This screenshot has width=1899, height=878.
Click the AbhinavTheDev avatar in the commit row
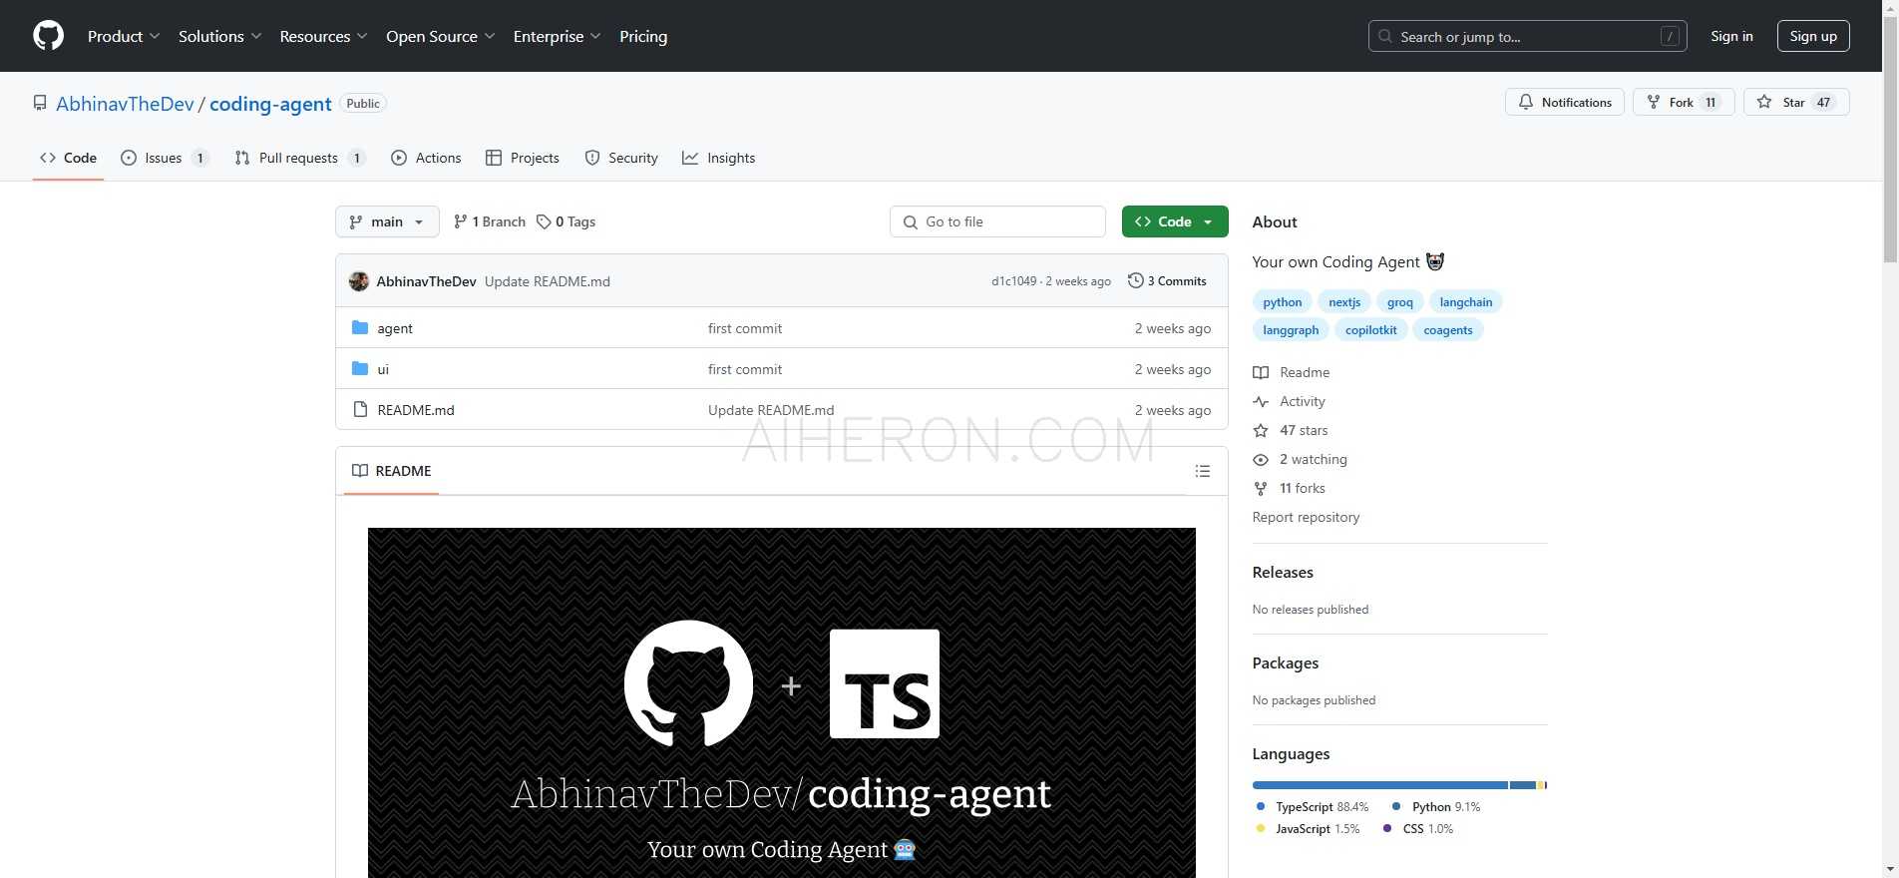click(x=359, y=281)
